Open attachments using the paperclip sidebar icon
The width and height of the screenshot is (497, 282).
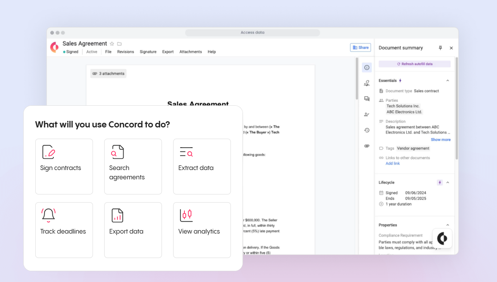[x=366, y=146]
